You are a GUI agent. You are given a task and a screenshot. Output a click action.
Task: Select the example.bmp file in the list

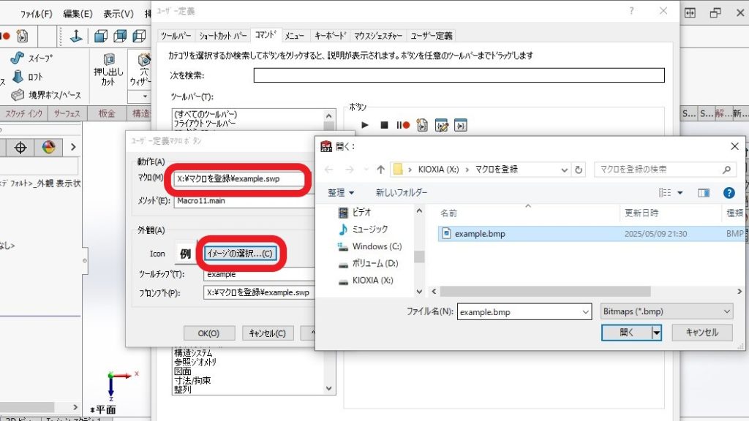[x=479, y=234]
